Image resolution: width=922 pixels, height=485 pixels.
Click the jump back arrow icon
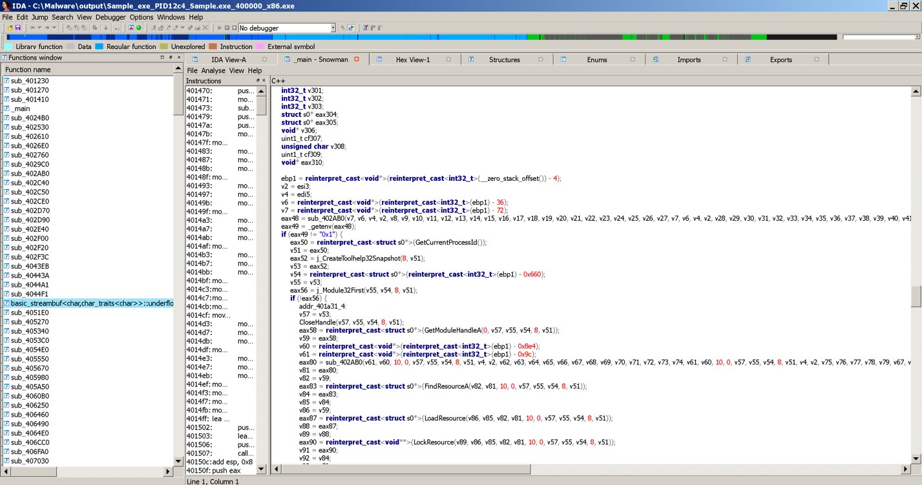(x=32, y=28)
